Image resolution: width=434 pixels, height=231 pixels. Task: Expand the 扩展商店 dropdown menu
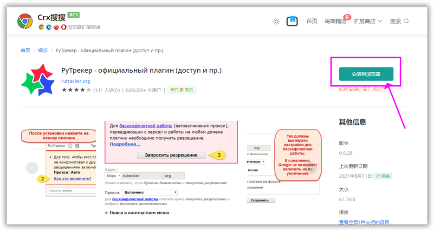(x=368, y=21)
